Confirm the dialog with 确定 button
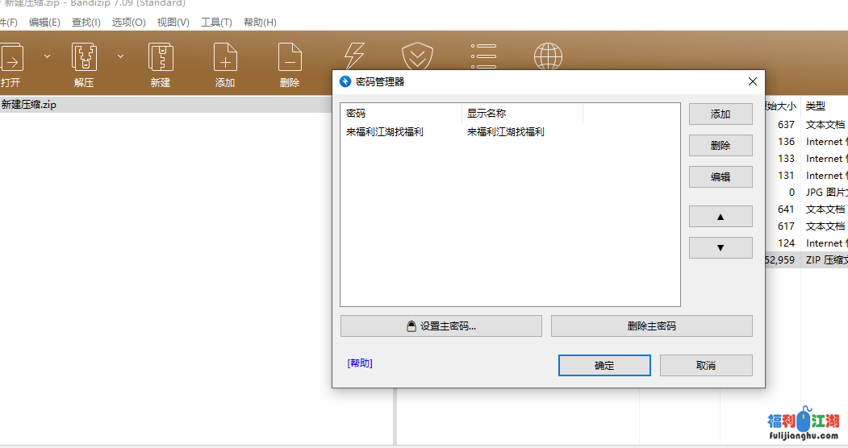Image resolution: width=848 pixels, height=448 pixels. click(x=604, y=366)
